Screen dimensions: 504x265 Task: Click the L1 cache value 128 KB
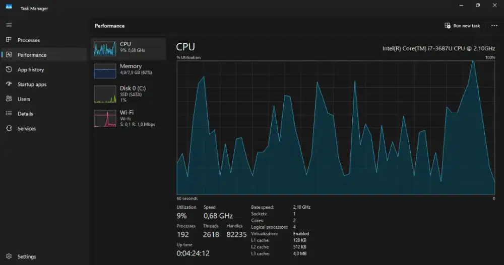pyautogui.click(x=299, y=240)
